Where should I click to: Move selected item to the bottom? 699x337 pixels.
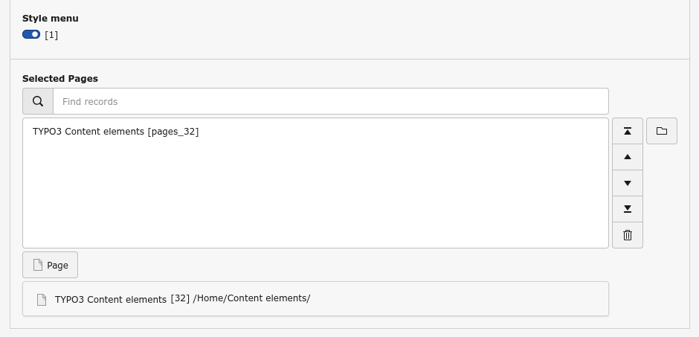628,209
